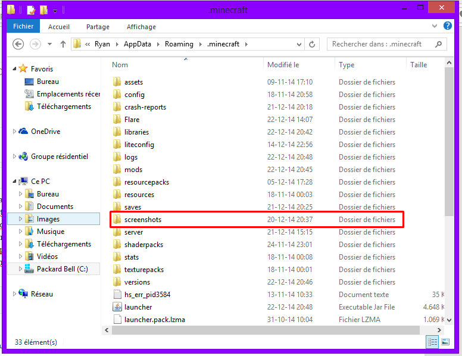Viewport: 462px width, 356px height.
Task: Click the search magnifier icon
Action: pos(438,44)
